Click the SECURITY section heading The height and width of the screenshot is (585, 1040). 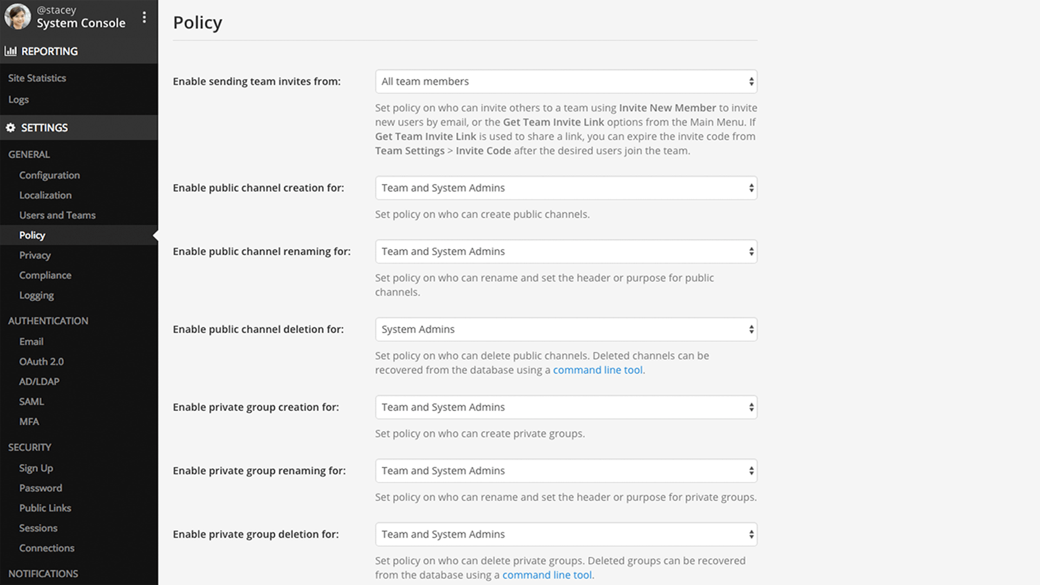pyautogui.click(x=30, y=447)
